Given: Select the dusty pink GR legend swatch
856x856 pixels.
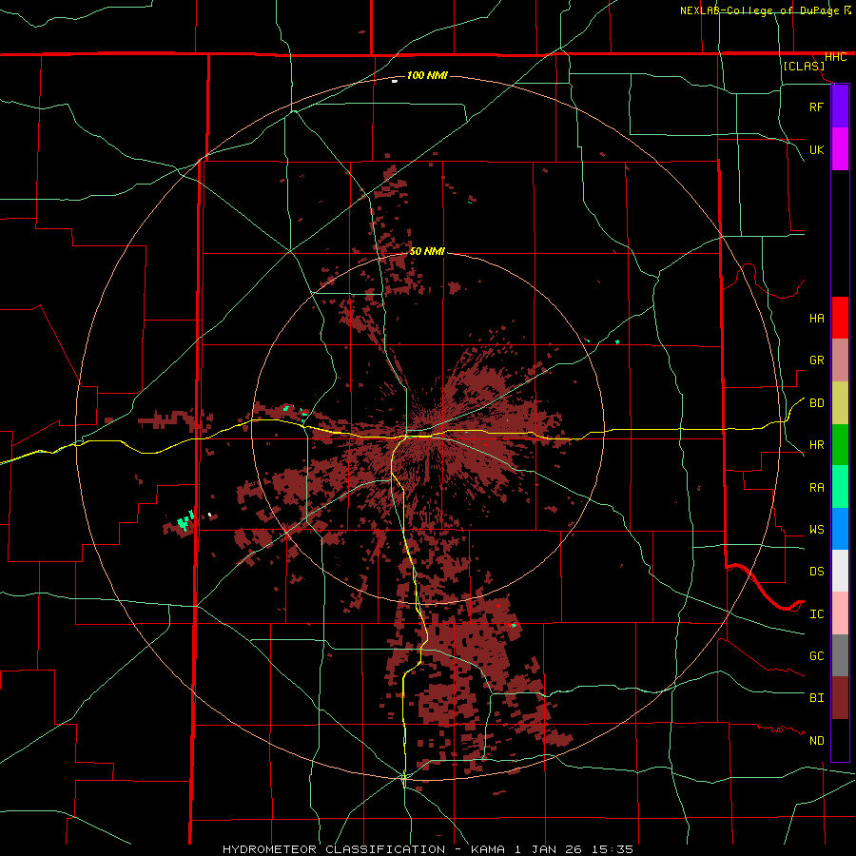Looking at the screenshot, I should point(840,360).
